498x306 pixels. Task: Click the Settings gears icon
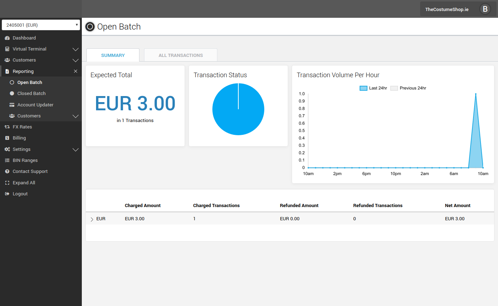[x=7, y=149]
